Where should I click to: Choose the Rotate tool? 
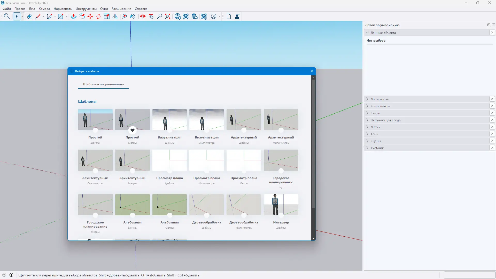coord(98,16)
